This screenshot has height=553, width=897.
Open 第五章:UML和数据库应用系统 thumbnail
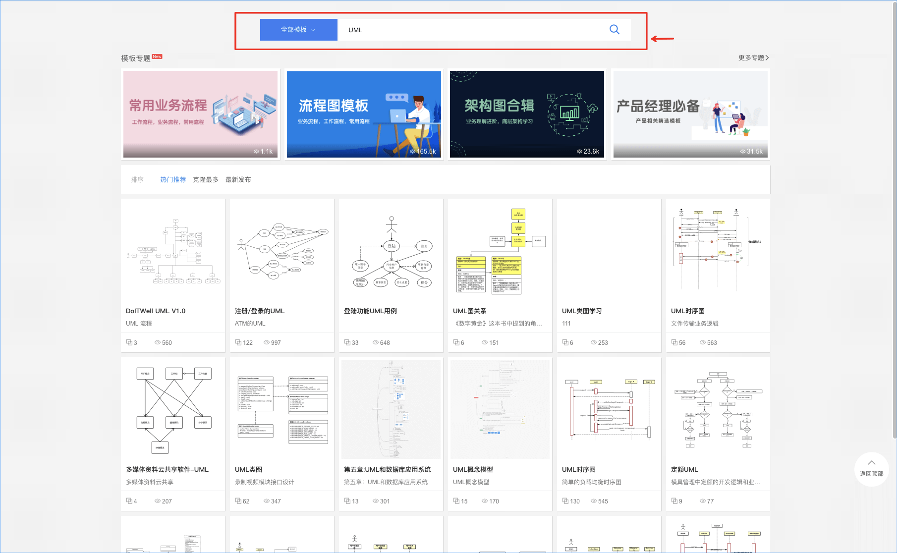[391, 409]
